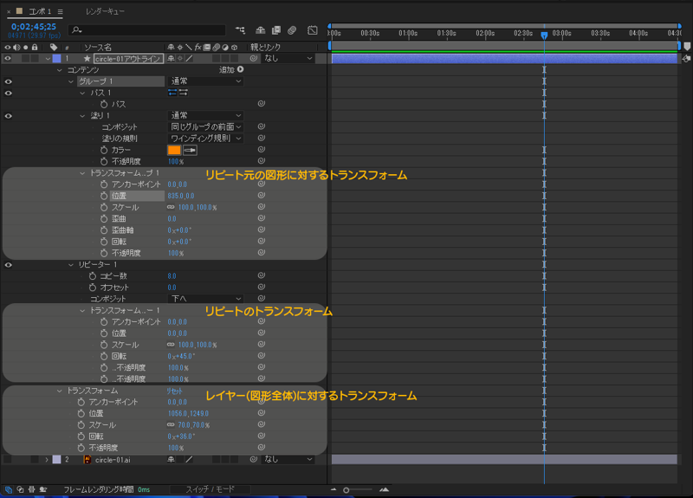Toggle the hide shy layers icon
This screenshot has width=693, height=498.
point(261,30)
